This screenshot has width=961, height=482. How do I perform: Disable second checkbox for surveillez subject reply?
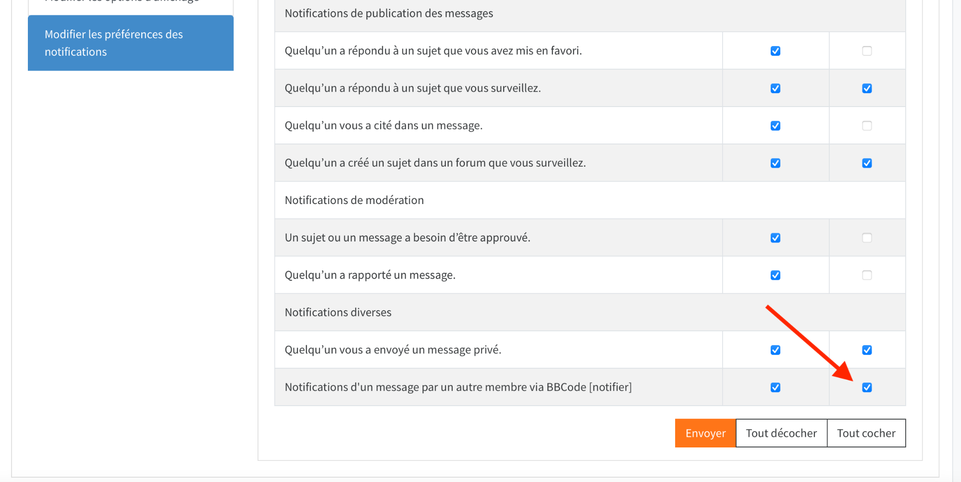[867, 88]
